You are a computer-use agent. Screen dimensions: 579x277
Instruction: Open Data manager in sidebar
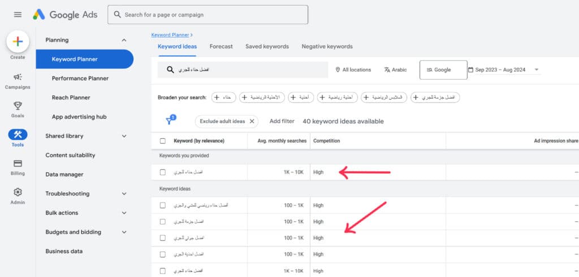64,174
